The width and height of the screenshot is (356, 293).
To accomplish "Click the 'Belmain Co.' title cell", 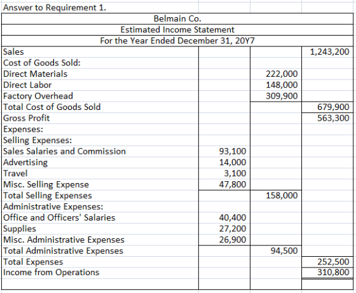I will [x=177, y=18].
